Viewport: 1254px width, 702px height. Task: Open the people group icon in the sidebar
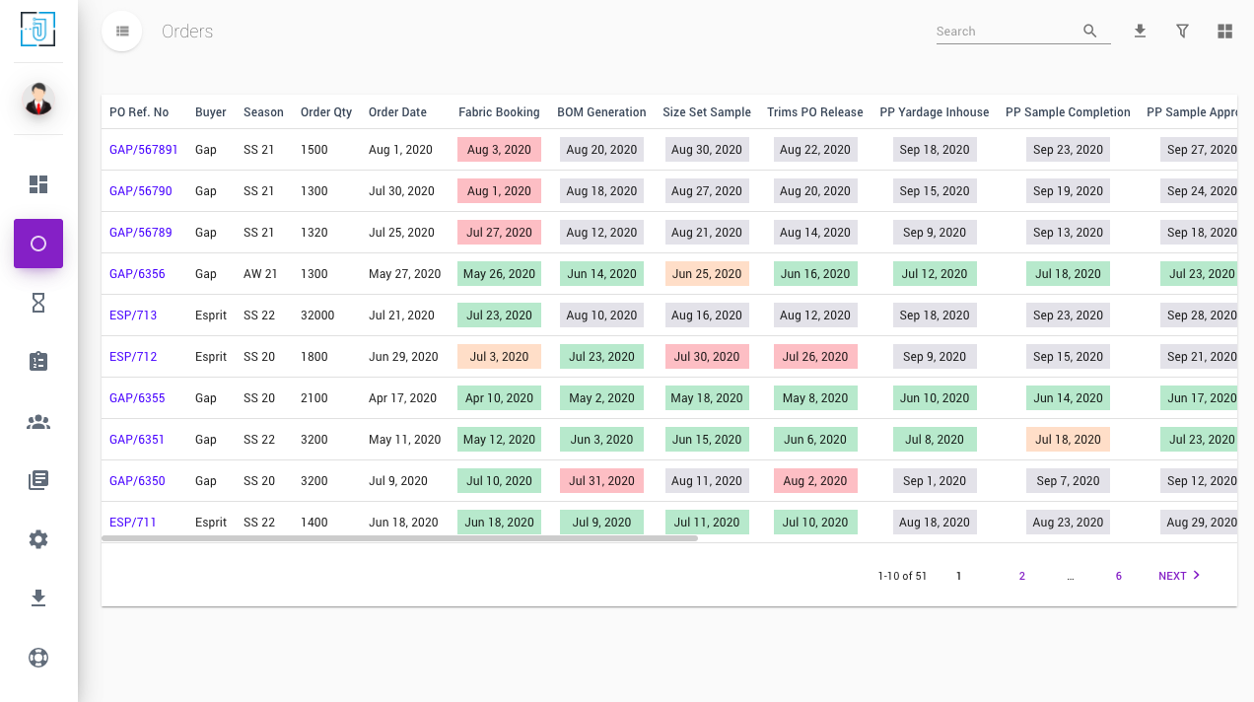38,422
